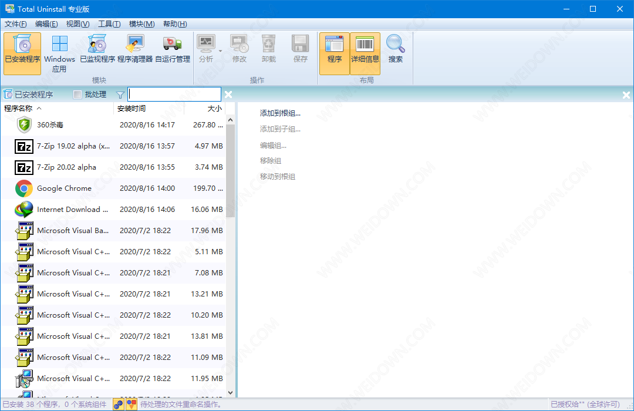The width and height of the screenshot is (634, 411).
Task: Open the Windows 应用 module
Action: pos(59,54)
